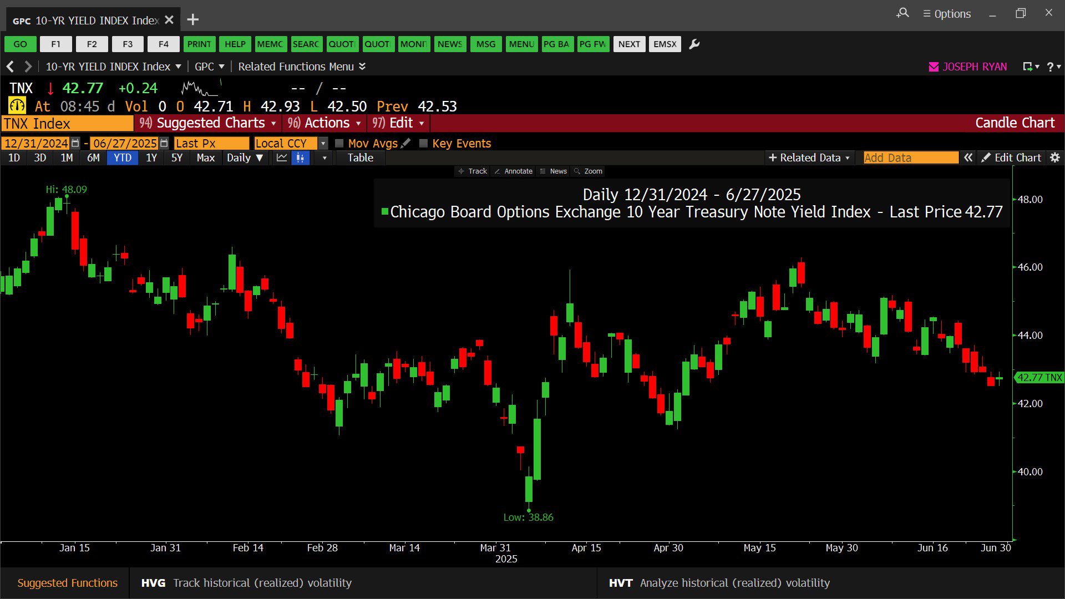Click the double-chevron collapse panel icon
Screen dimensions: 1065x599
point(968,158)
